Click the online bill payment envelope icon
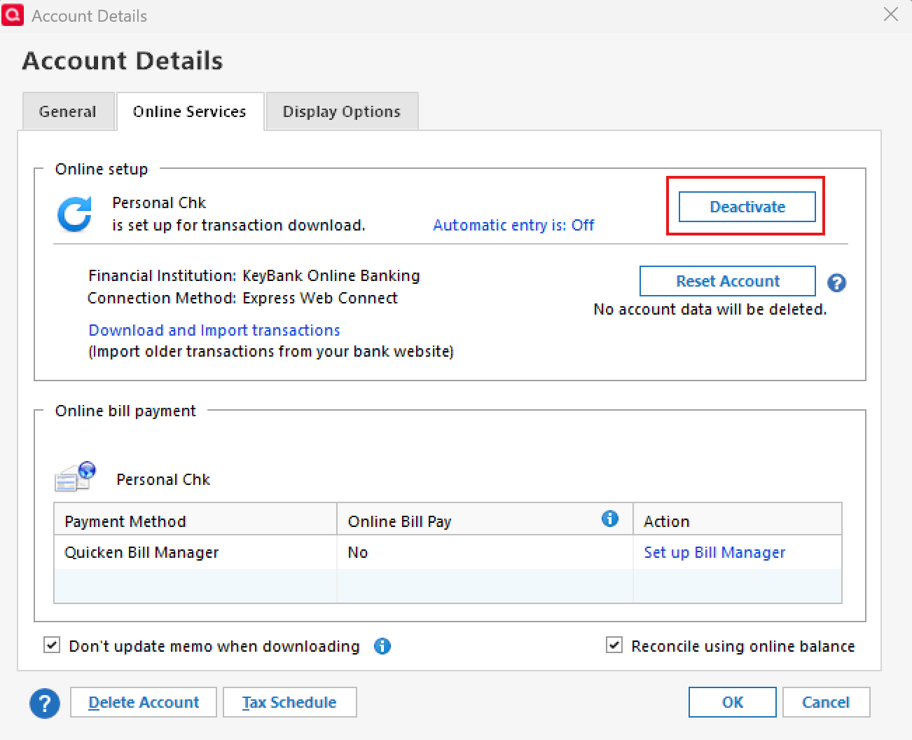Viewport: 912px width, 740px height. point(75,477)
